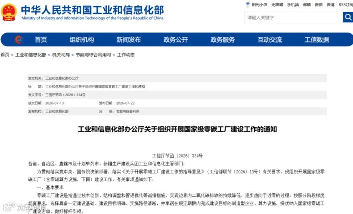Click the national emblem logo
This screenshot has width=353, height=214.
pyautogui.click(x=9, y=13)
